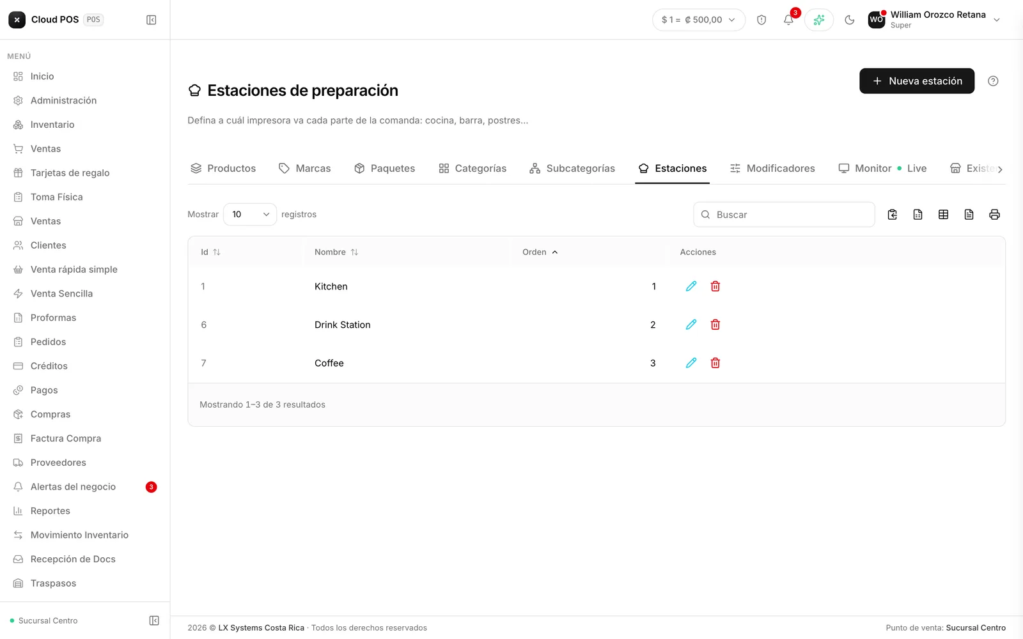The height and width of the screenshot is (639, 1023).
Task: Open the exchange rate dropdown ₡ 500,00
Action: coord(699,20)
